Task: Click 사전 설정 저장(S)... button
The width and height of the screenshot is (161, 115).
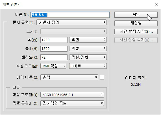Action: [x=136, y=32]
